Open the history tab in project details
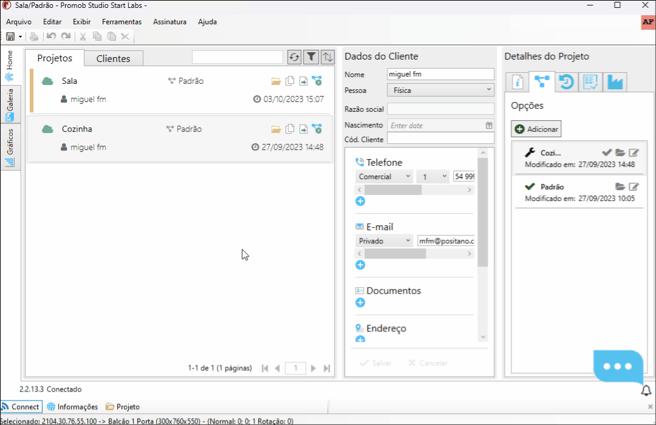656x425 pixels. (x=566, y=82)
